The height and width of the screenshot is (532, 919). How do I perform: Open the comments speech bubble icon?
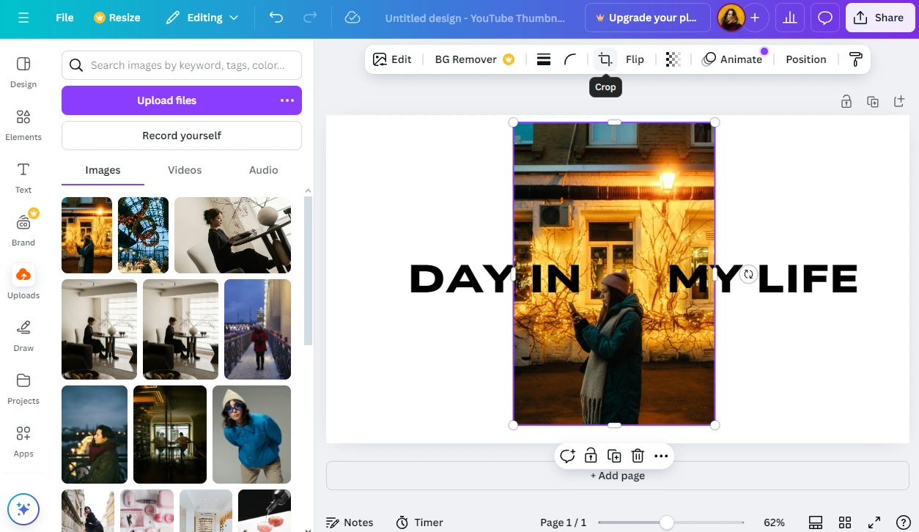(825, 18)
